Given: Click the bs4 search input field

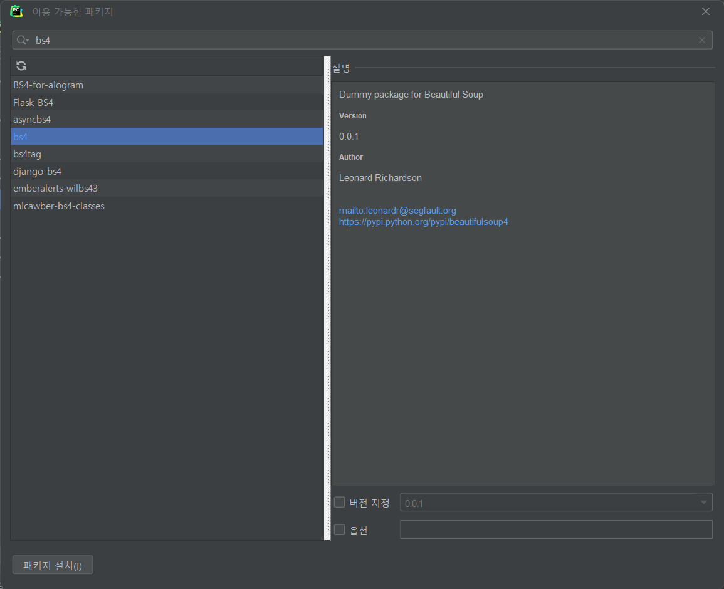Looking at the screenshot, I should (x=362, y=41).
